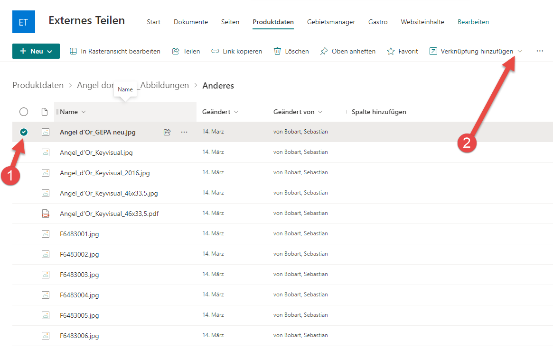The height and width of the screenshot is (348, 553).
Task: Click the Löschen trash icon in toolbar
Action: click(277, 51)
